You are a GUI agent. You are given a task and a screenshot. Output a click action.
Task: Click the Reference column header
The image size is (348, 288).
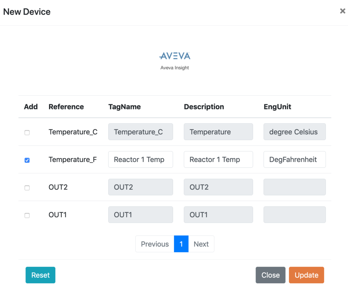tap(66, 107)
